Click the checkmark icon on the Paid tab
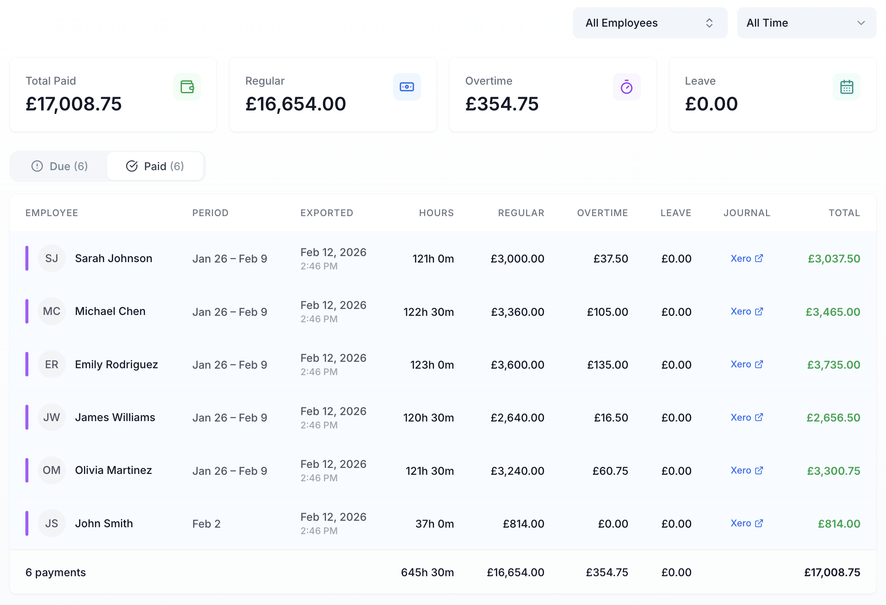This screenshot has height=605, width=886. (x=131, y=166)
